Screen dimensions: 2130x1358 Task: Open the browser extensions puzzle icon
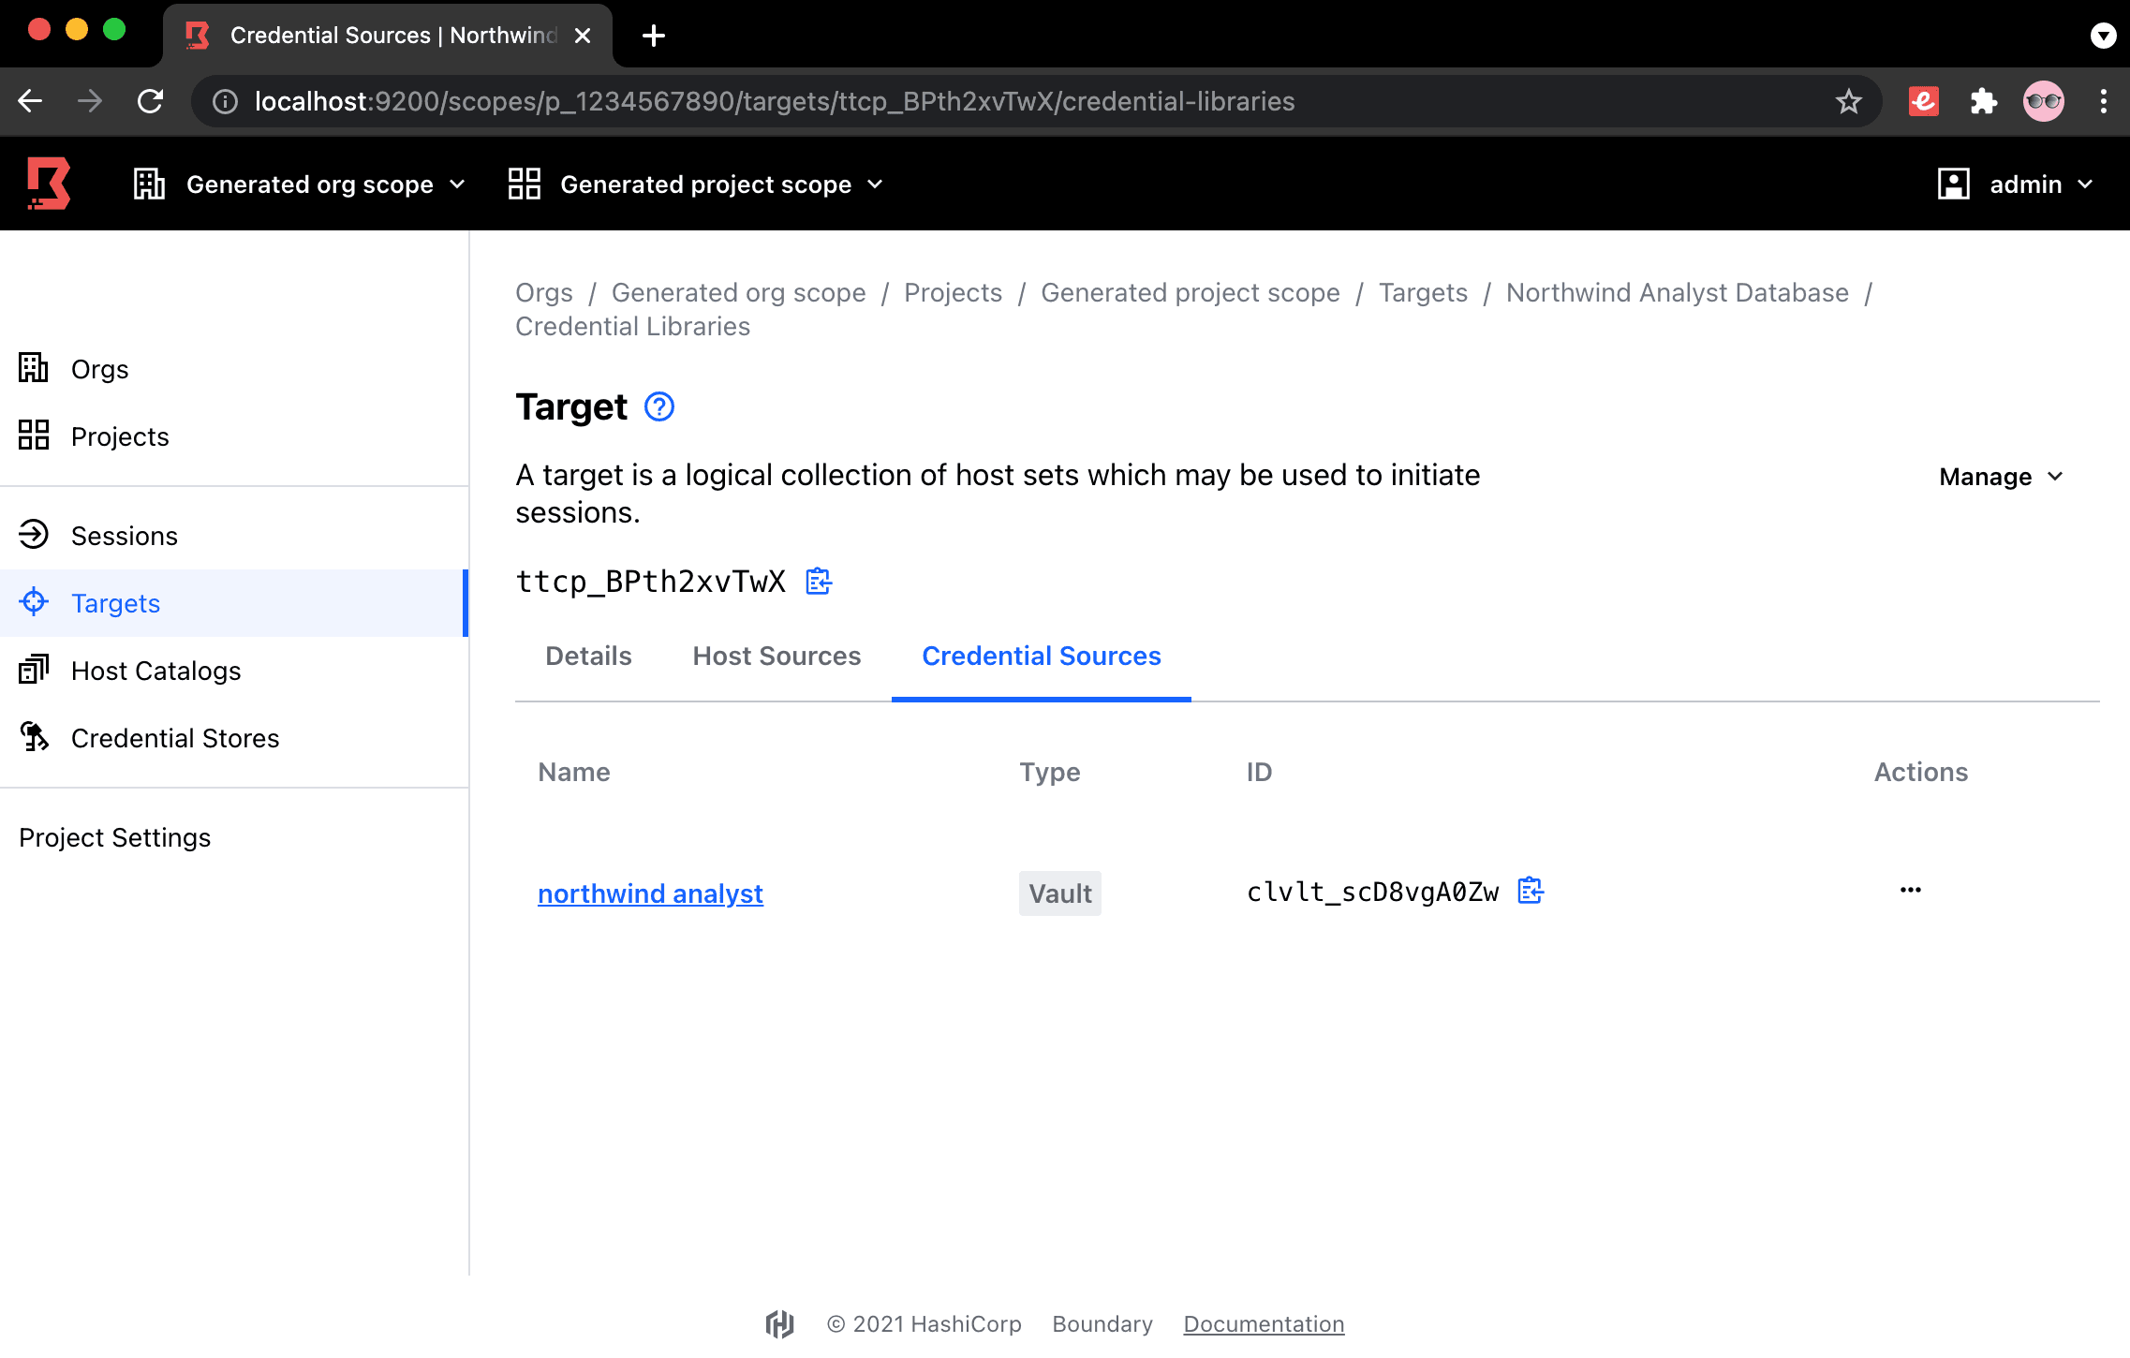coord(1983,101)
